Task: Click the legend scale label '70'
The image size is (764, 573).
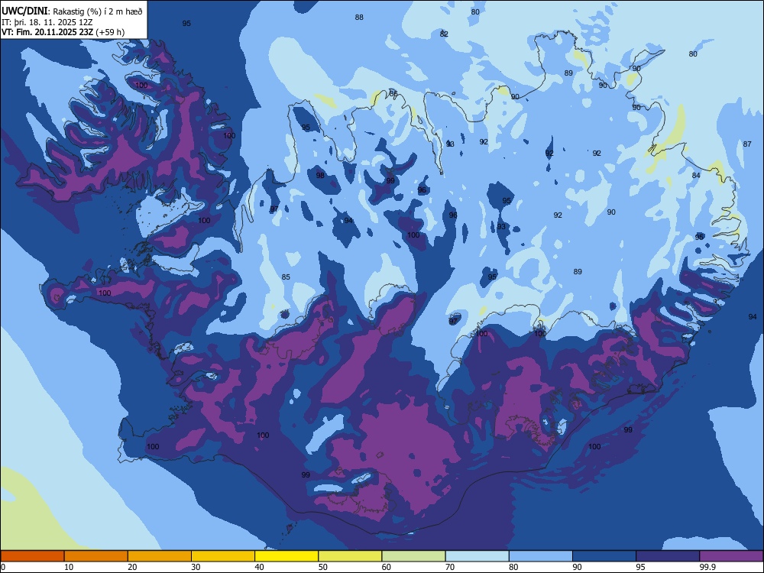Action: [450, 567]
